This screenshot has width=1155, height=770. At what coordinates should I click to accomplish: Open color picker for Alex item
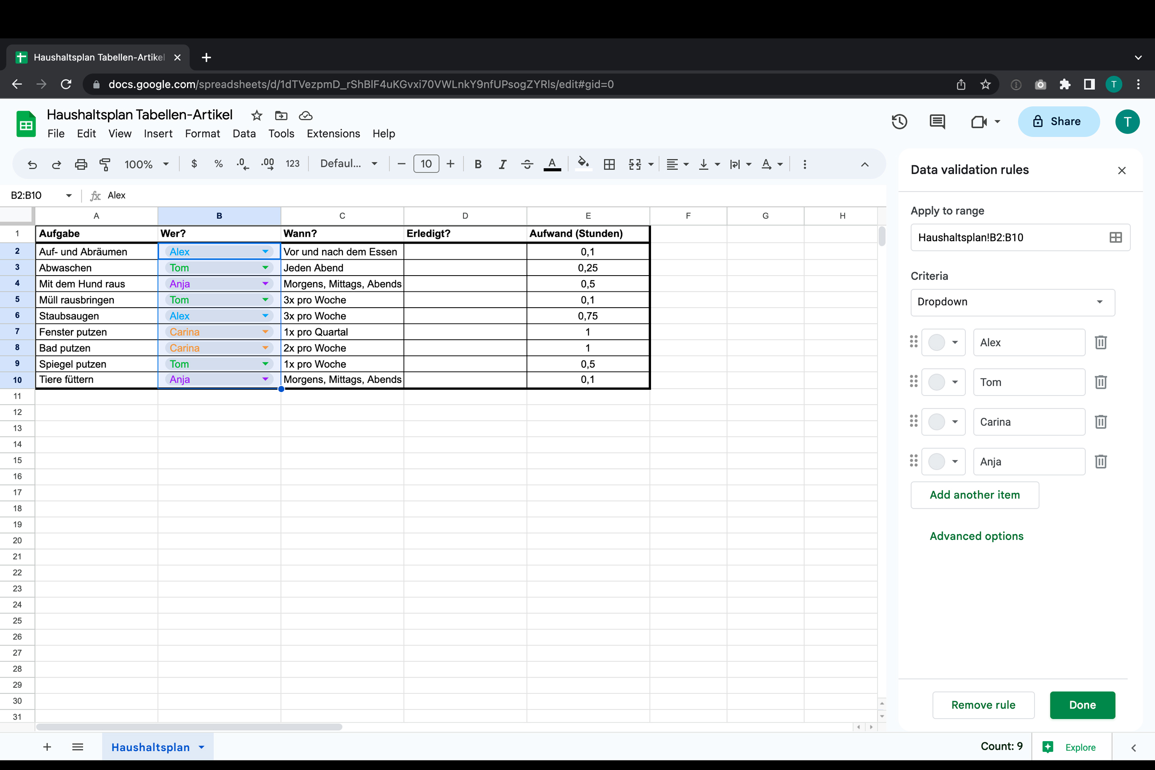[x=943, y=342]
